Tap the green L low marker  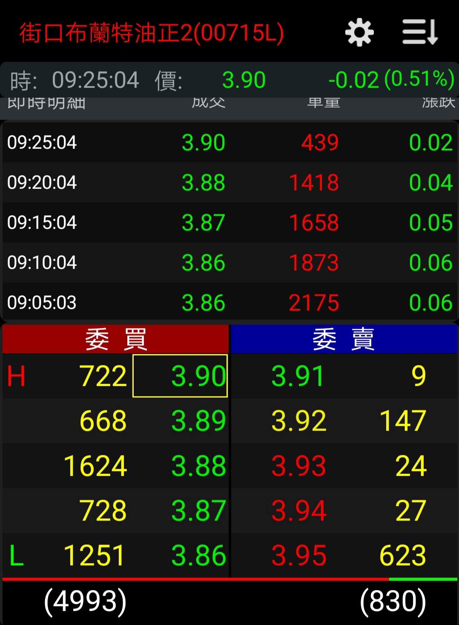point(16,556)
